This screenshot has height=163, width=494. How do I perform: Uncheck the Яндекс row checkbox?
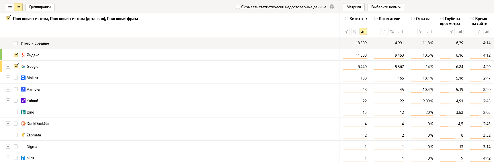click(x=16, y=55)
